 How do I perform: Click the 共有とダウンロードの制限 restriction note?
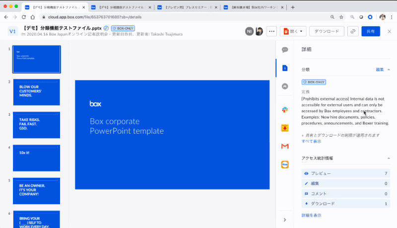[342, 135]
